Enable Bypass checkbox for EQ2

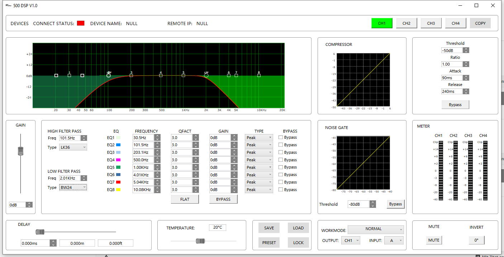(x=281, y=145)
